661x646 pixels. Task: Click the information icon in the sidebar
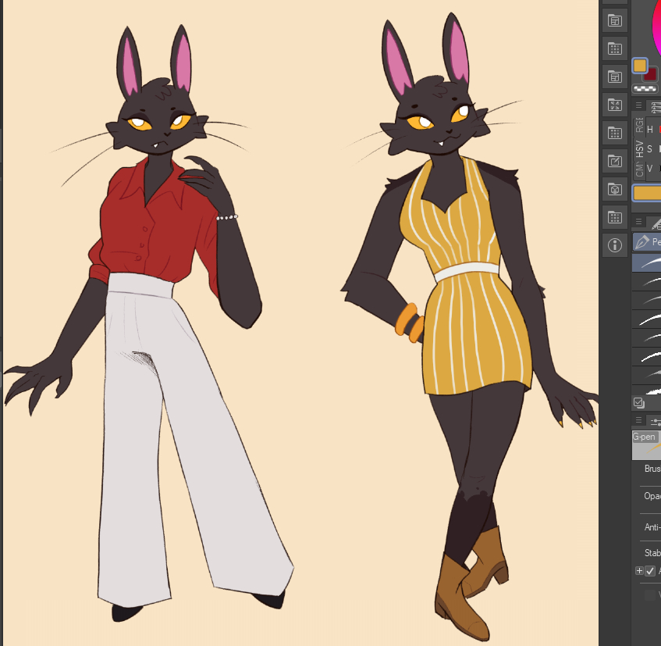614,245
